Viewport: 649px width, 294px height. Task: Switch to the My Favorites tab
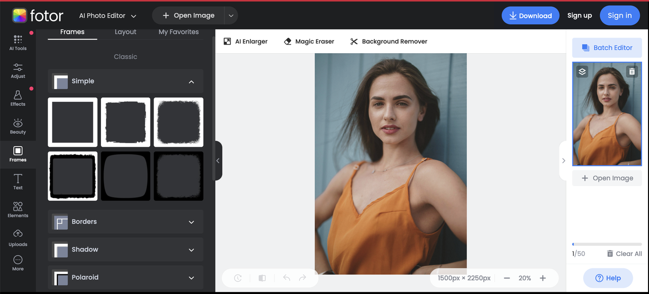point(178,32)
